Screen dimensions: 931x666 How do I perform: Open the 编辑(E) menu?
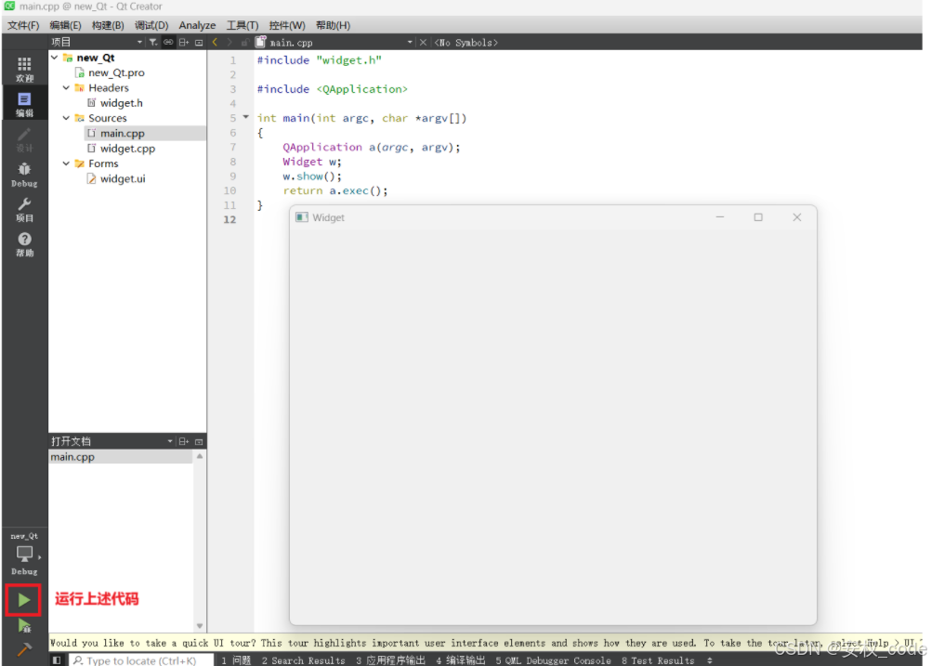tap(65, 25)
